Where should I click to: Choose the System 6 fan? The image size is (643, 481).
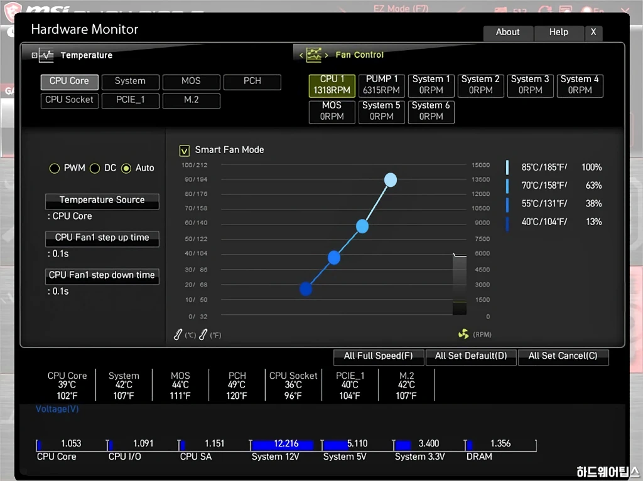tap(431, 112)
